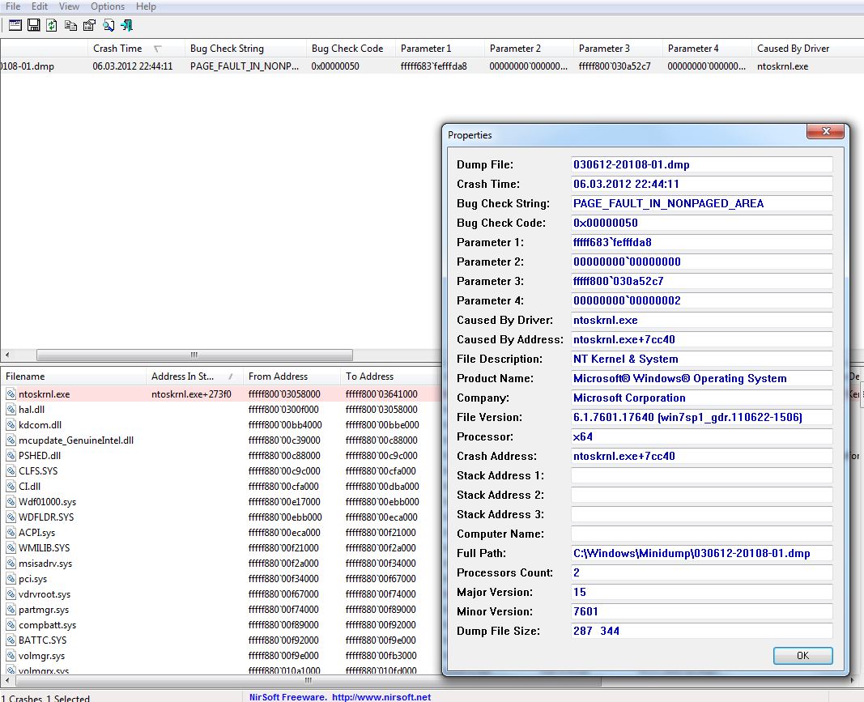The width and height of the screenshot is (864, 702).
Task: Click the file icon beside pci.sys
Action: 11,579
